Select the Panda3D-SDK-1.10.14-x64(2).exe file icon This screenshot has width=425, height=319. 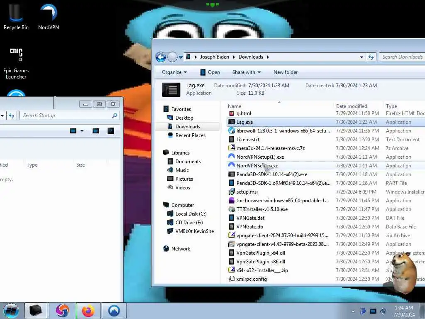232,174
